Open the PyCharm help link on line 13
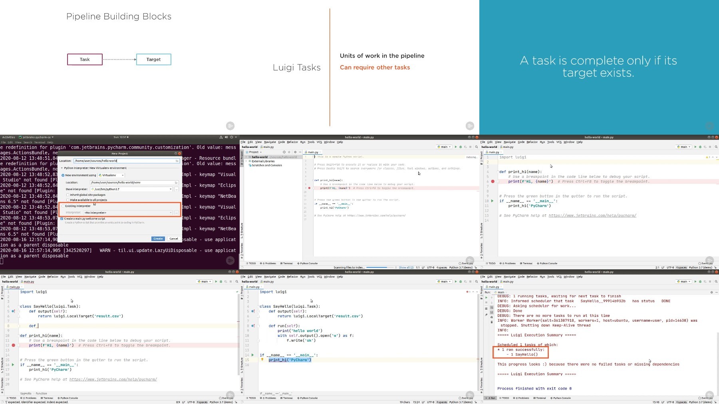719x404 pixels. pyautogui.click(x=592, y=215)
